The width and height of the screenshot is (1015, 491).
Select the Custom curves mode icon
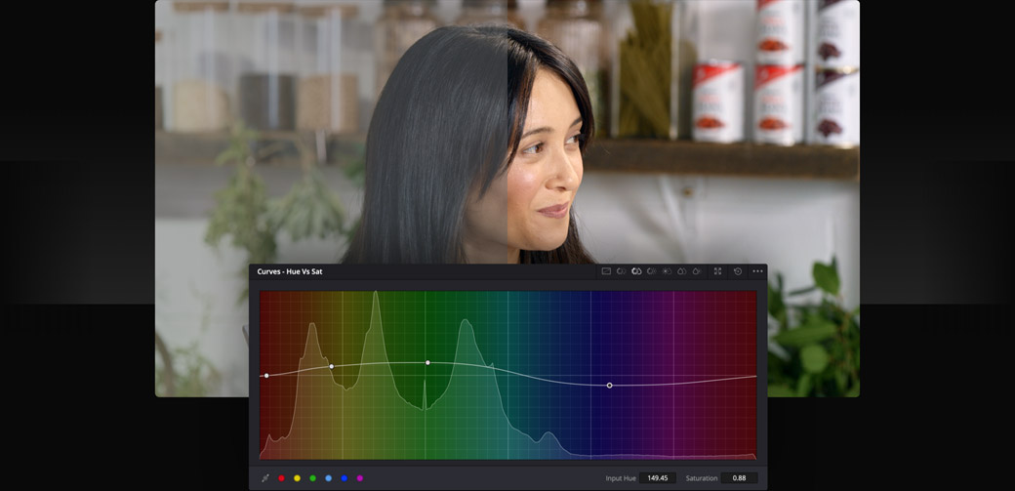tap(606, 271)
